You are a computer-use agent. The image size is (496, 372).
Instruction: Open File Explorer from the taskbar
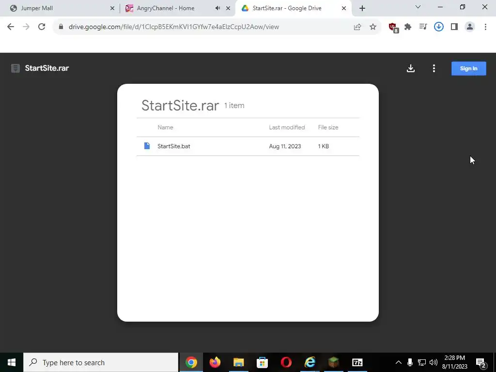pyautogui.click(x=238, y=362)
